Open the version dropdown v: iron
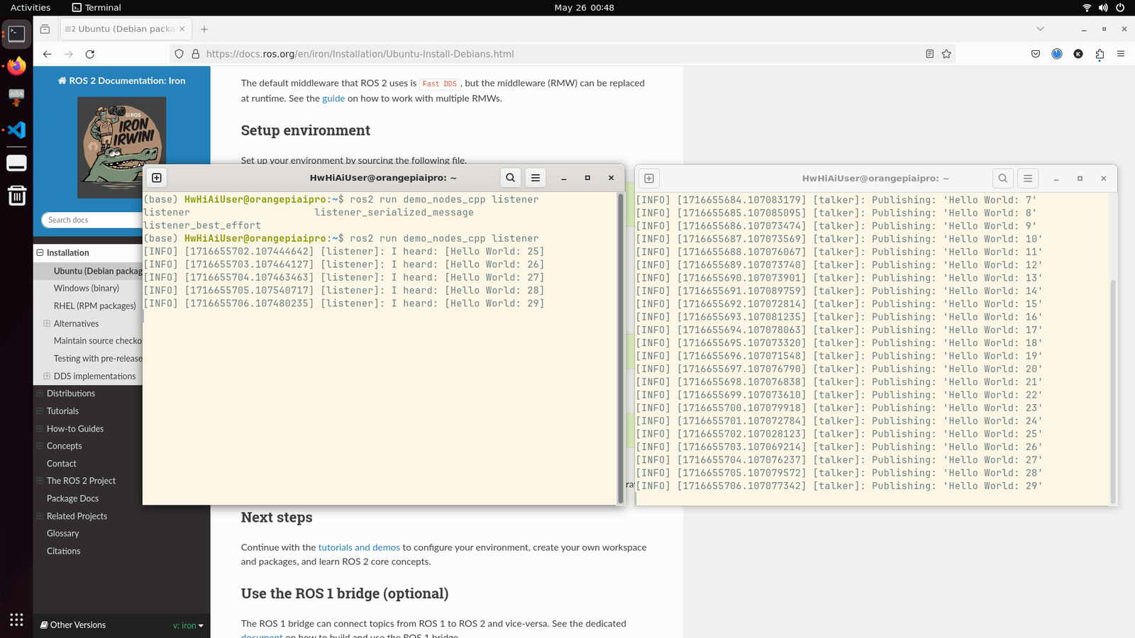The height and width of the screenshot is (638, 1135). point(188,625)
